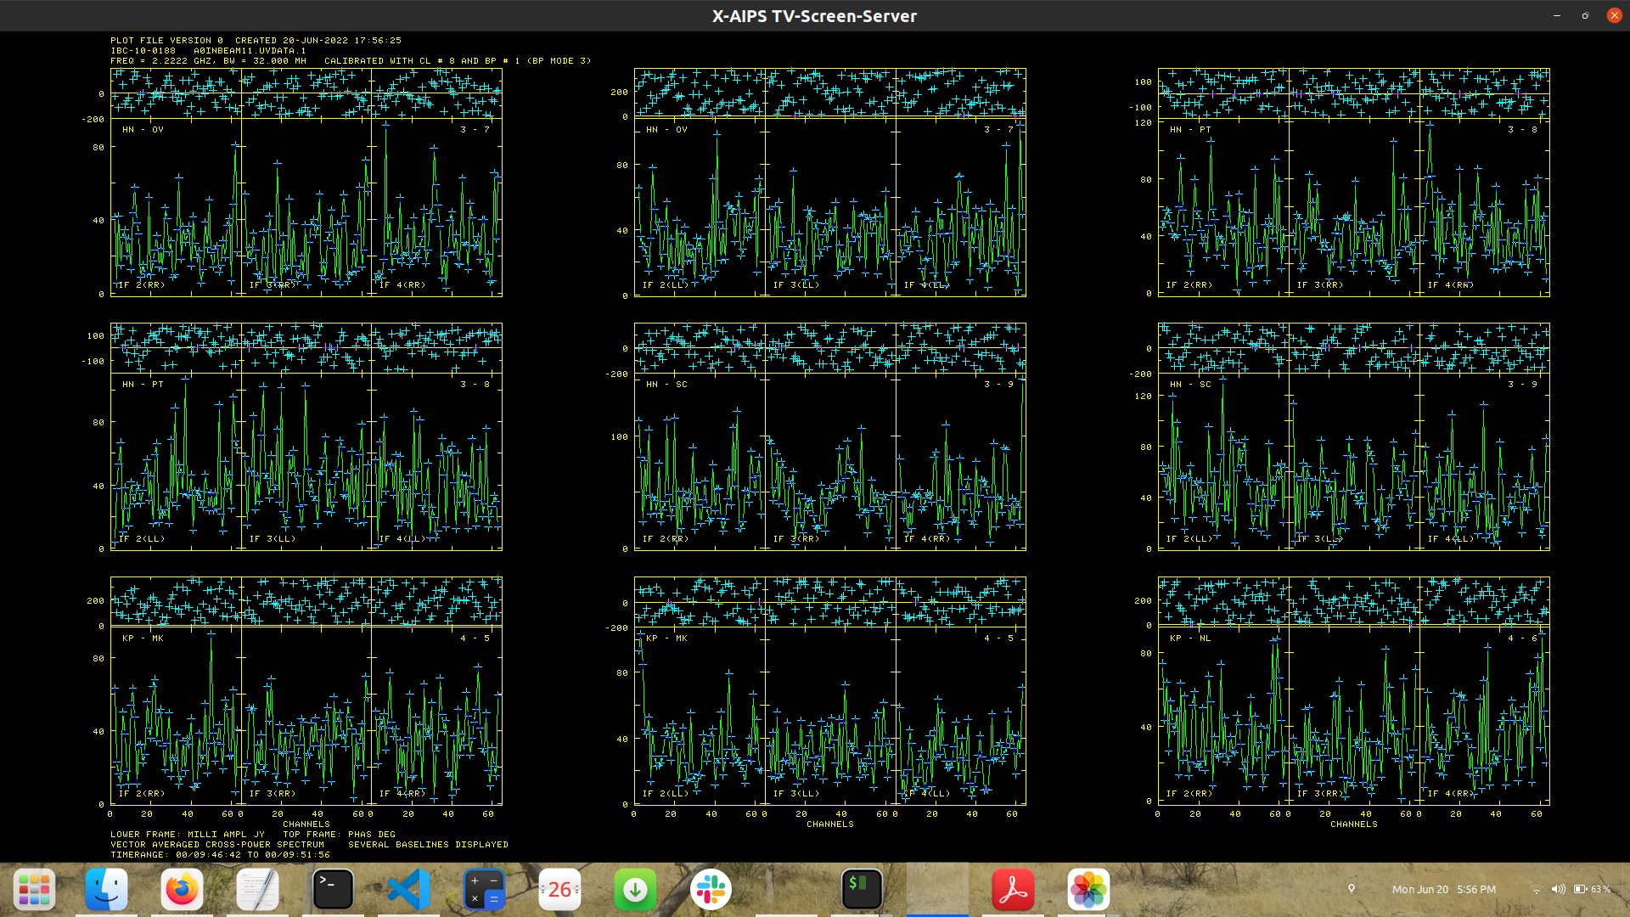
Task: Open the black terminal dock icon
Action: click(x=333, y=890)
